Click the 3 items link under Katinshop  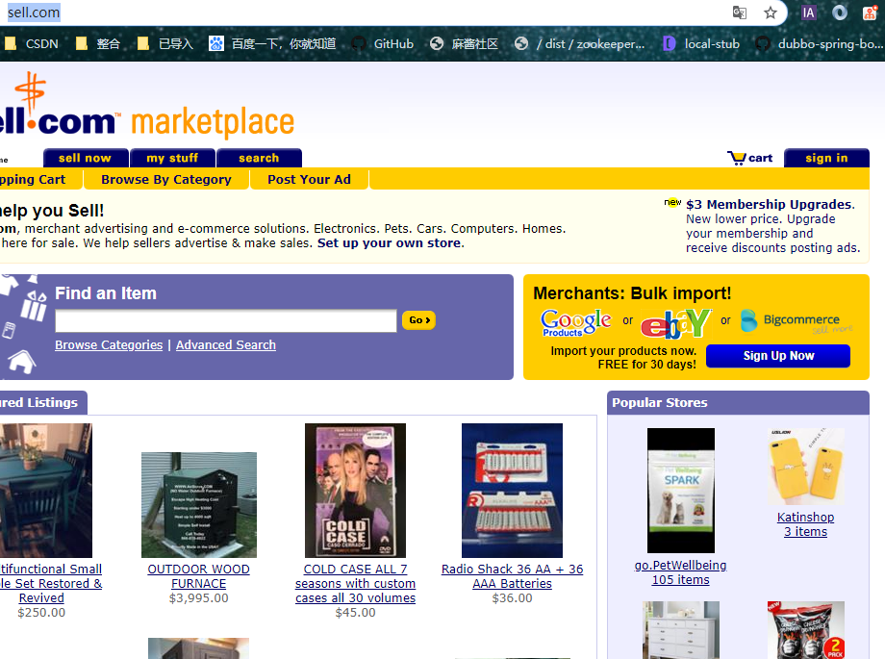coord(805,532)
